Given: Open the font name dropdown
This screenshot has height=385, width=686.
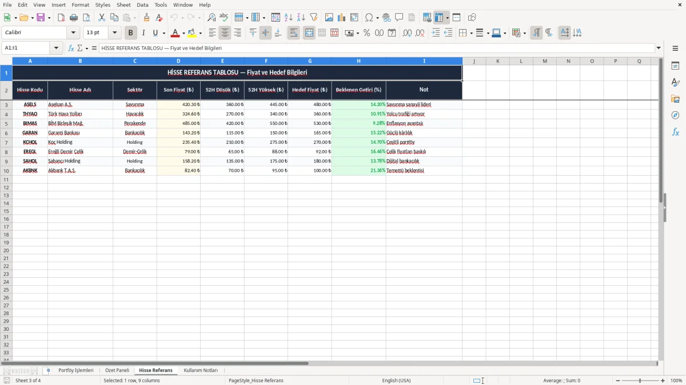Looking at the screenshot, I should [x=73, y=33].
